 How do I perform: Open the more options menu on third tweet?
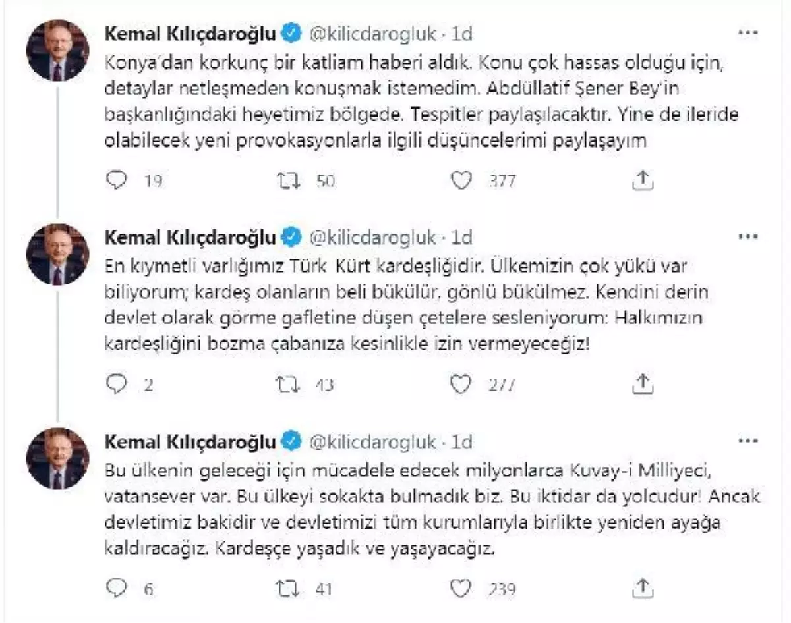(747, 440)
